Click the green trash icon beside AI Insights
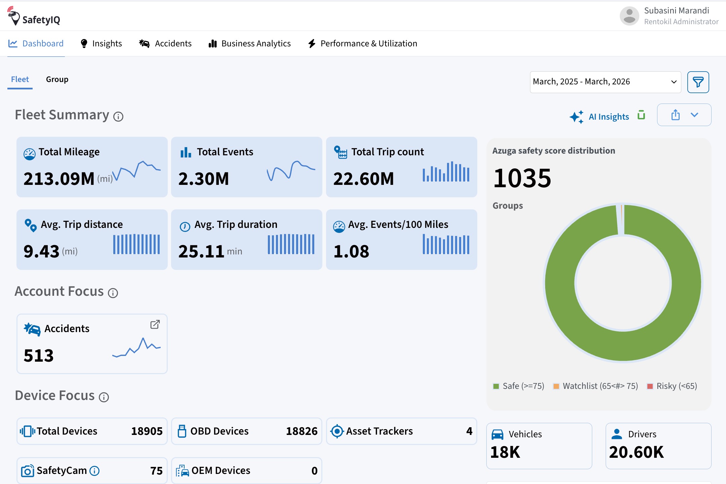 [641, 115]
